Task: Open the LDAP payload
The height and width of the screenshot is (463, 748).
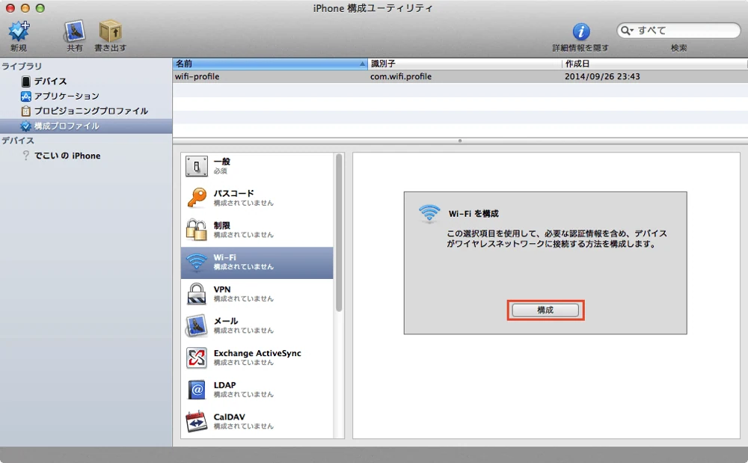Action: pyautogui.click(x=257, y=390)
